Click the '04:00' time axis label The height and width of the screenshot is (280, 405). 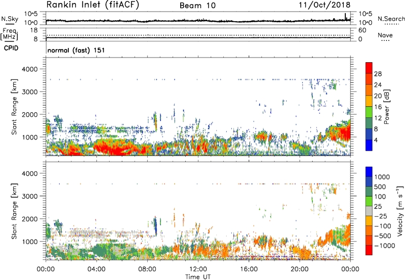coord(96,269)
